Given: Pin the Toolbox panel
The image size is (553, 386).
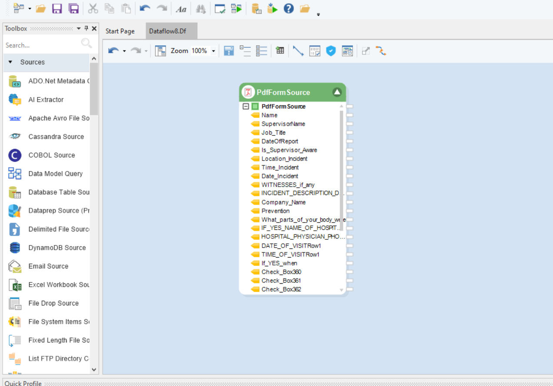Looking at the screenshot, I should [x=87, y=28].
